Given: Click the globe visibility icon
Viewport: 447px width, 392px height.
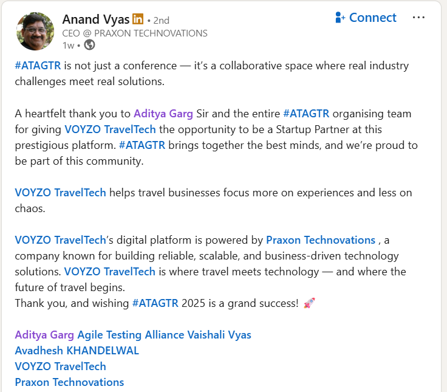Looking at the screenshot, I should (89, 44).
